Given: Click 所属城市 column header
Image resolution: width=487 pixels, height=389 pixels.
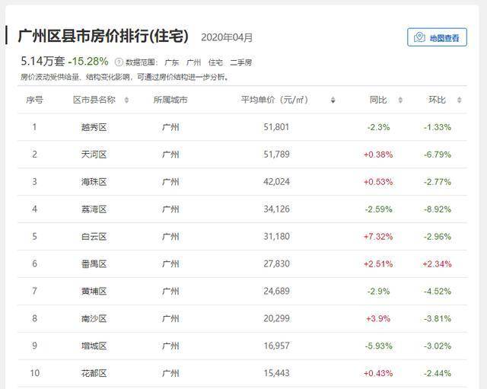Looking at the screenshot, I should pyautogui.click(x=170, y=100).
